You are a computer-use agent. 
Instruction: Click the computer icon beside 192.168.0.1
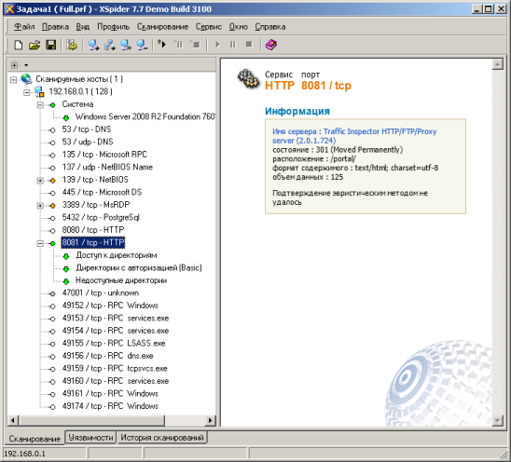[39, 91]
